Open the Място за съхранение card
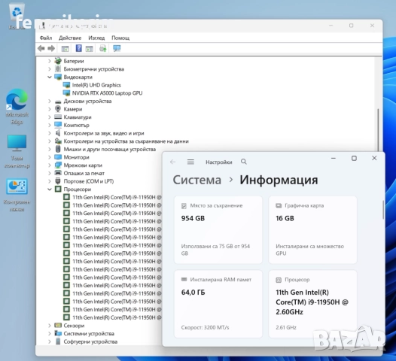The image size is (396, 361). (218, 229)
